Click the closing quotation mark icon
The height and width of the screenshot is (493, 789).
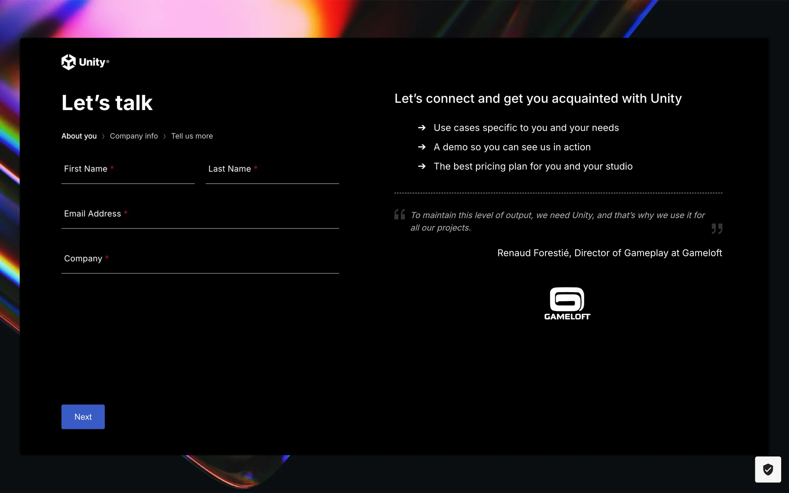717,228
